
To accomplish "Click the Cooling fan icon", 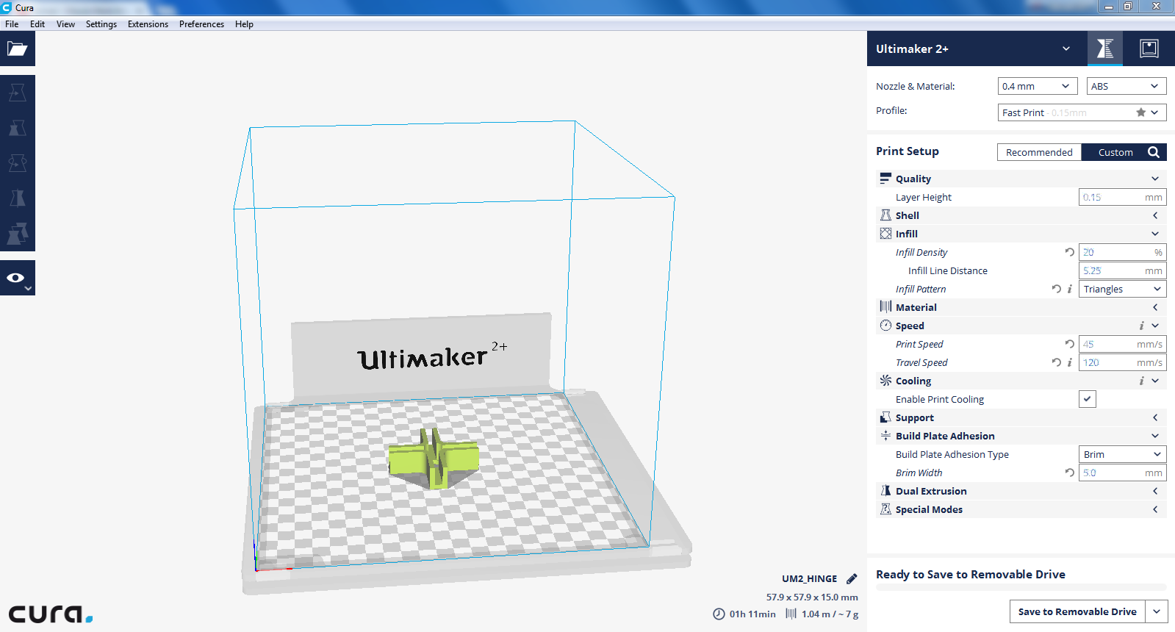I will [x=885, y=380].
